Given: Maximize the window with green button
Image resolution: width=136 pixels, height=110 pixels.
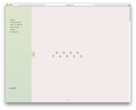Looking at the screenshot, I should pyautogui.click(x=11, y=5).
